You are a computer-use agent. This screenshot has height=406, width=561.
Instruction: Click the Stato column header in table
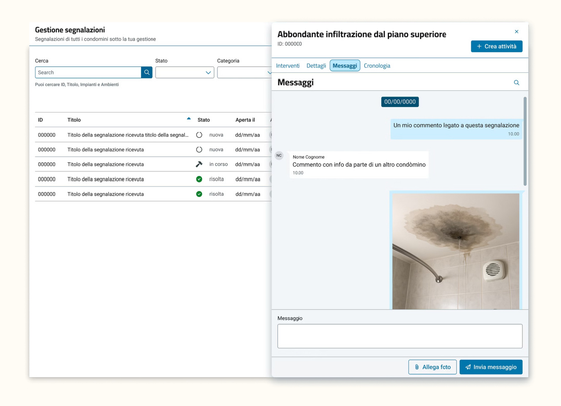[204, 120]
